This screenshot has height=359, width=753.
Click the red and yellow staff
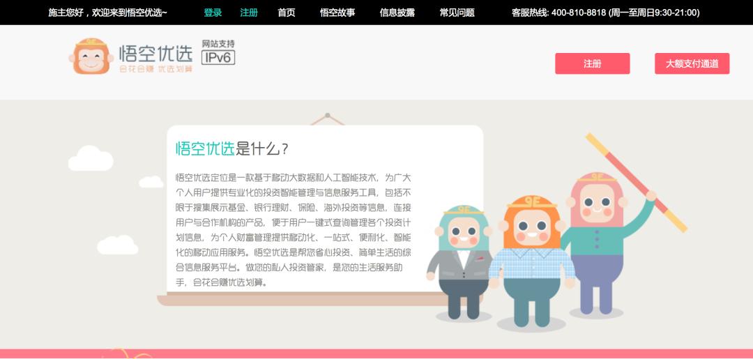tap(635, 183)
